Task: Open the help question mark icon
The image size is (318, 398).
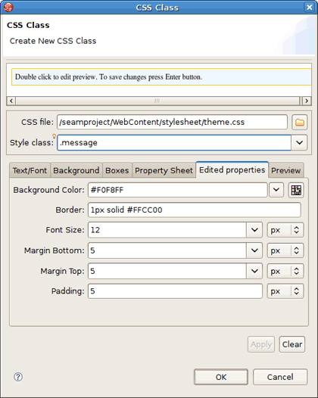Action: pos(18,377)
